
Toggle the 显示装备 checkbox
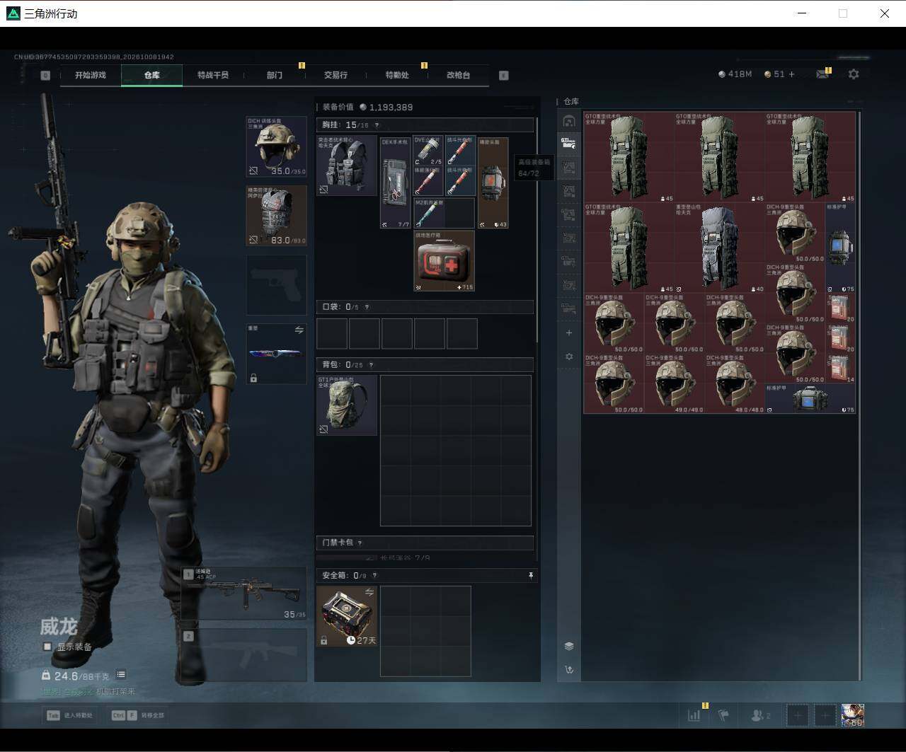[x=47, y=647]
